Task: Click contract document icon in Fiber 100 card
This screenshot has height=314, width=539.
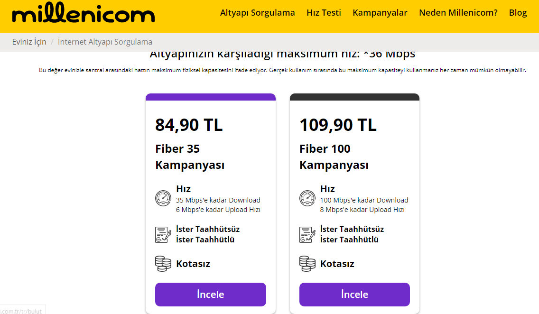Action: pyautogui.click(x=307, y=234)
